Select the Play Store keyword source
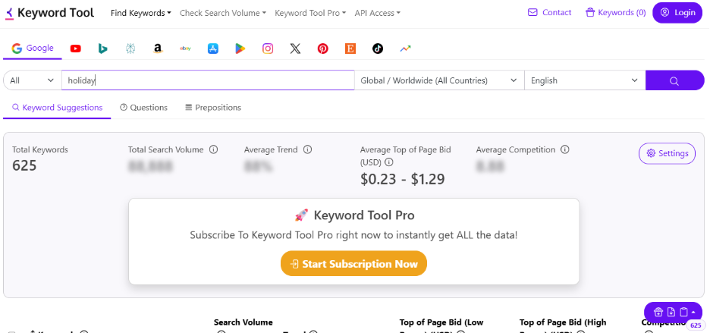The image size is (710, 333). click(x=240, y=49)
